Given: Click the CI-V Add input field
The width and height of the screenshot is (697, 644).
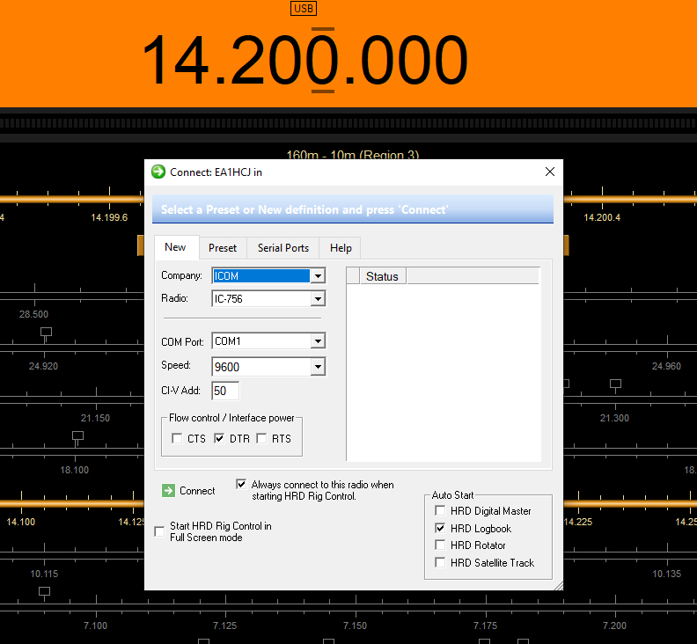Looking at the screenshot, I should pos(225,391).
